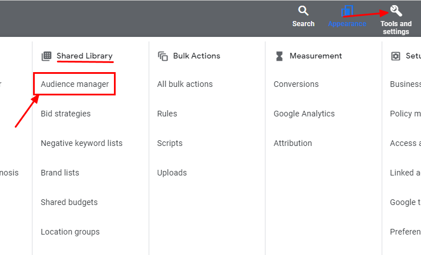Select Negative keyword lists
Image resolution: width=421 pixels, height=255 pixels.
pyautogui.click(x=81, y=143)
